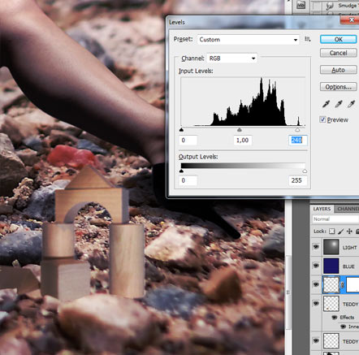359x355 pixels.
Task: Click Cancel in the Levels dialog
Action: click(x=339, y=53)
